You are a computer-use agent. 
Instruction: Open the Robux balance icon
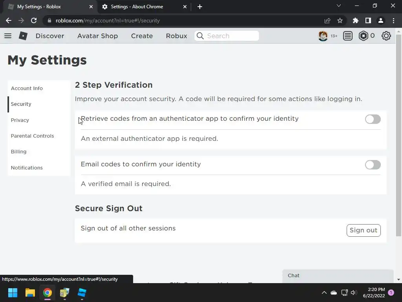point(364,36)
